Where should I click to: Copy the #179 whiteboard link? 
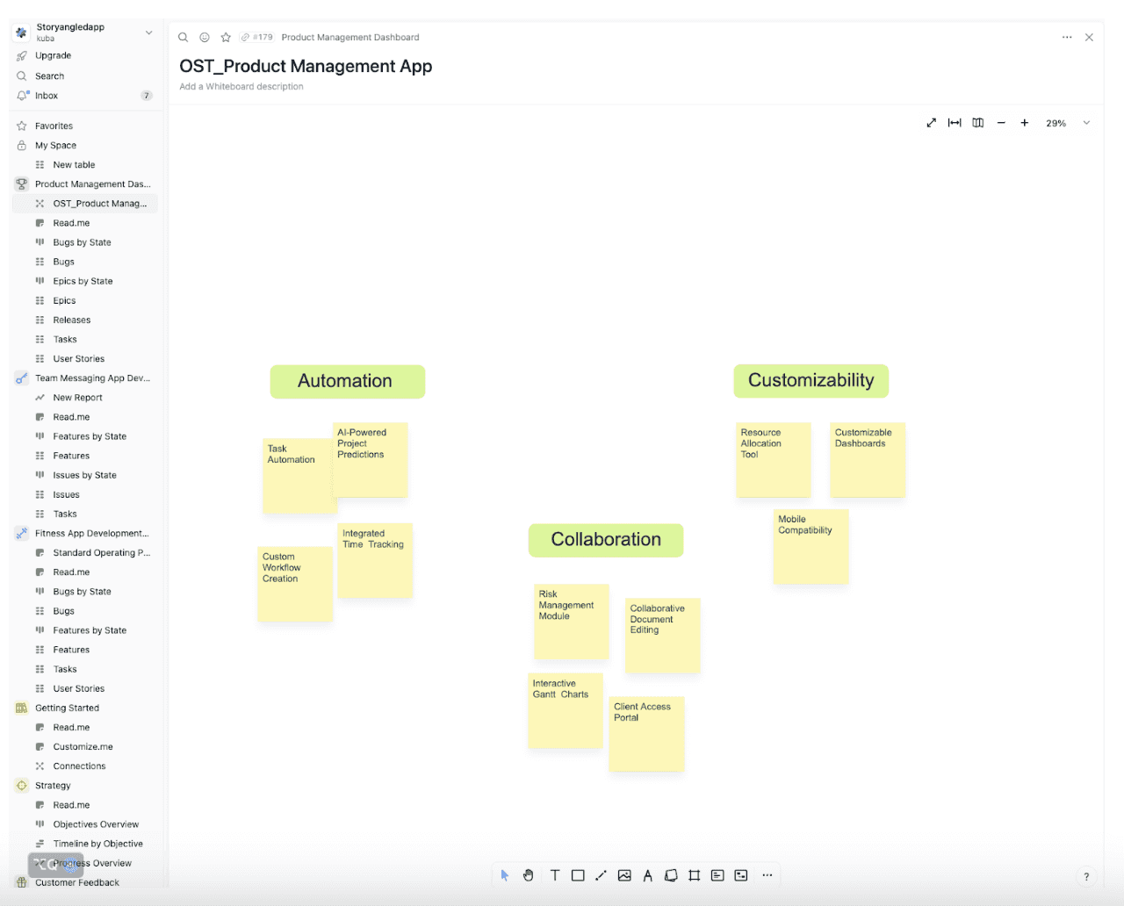[x=257, y=38]
